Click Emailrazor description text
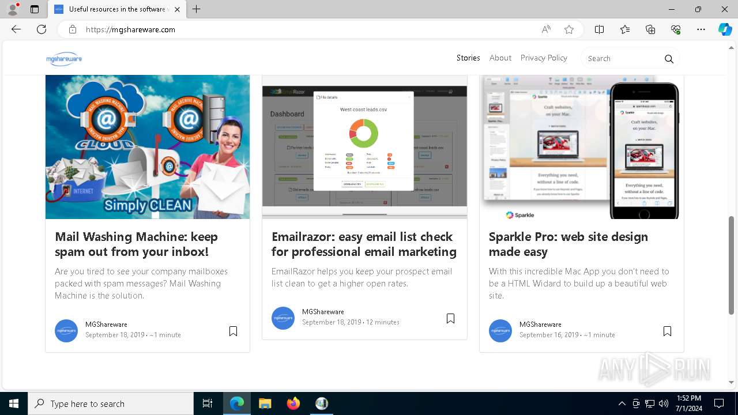This screenshot has height=415, width=738. (362, 277)
